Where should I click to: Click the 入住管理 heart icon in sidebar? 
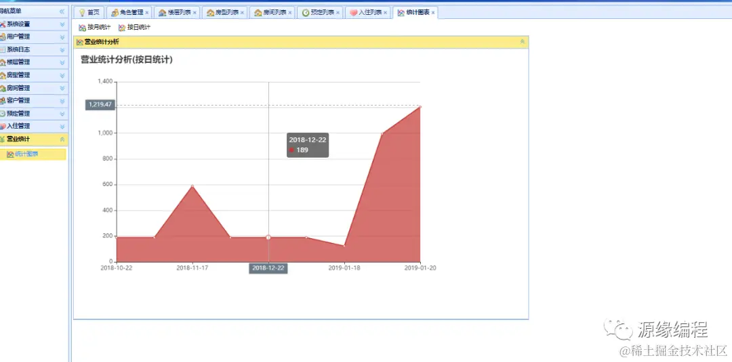coord(3,126)
